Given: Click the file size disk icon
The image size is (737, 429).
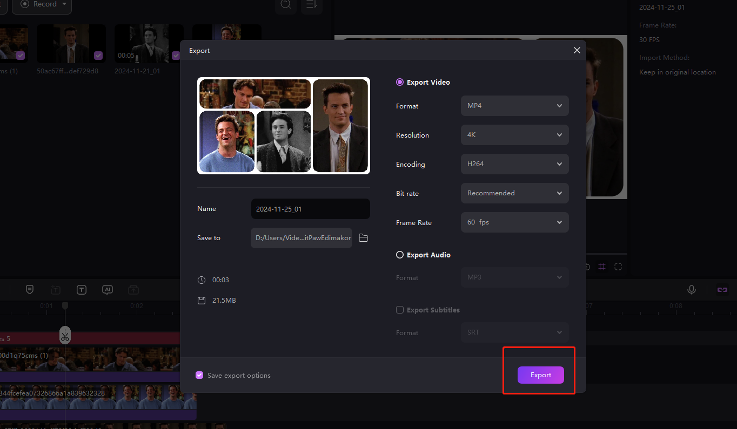Looking at the screenshot, I should [x=202, y=300].
